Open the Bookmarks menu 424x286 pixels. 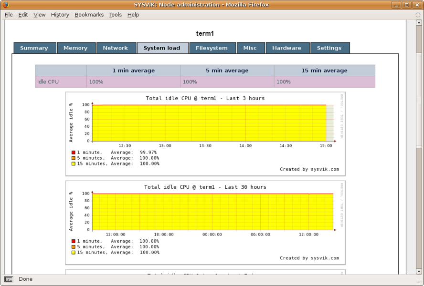(89, 15)
